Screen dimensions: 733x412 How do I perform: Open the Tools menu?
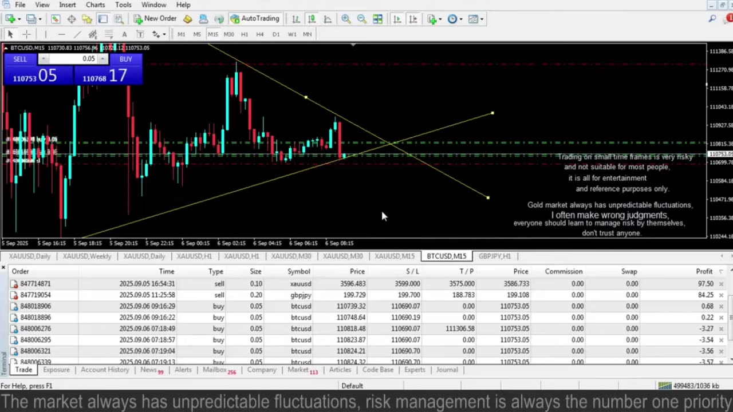(123, 5)
